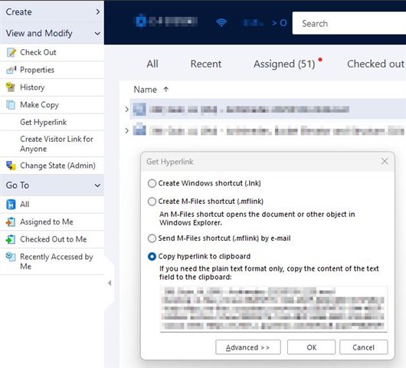Click the Checked Out to Me link
The image size is (406, 368).
54,239
